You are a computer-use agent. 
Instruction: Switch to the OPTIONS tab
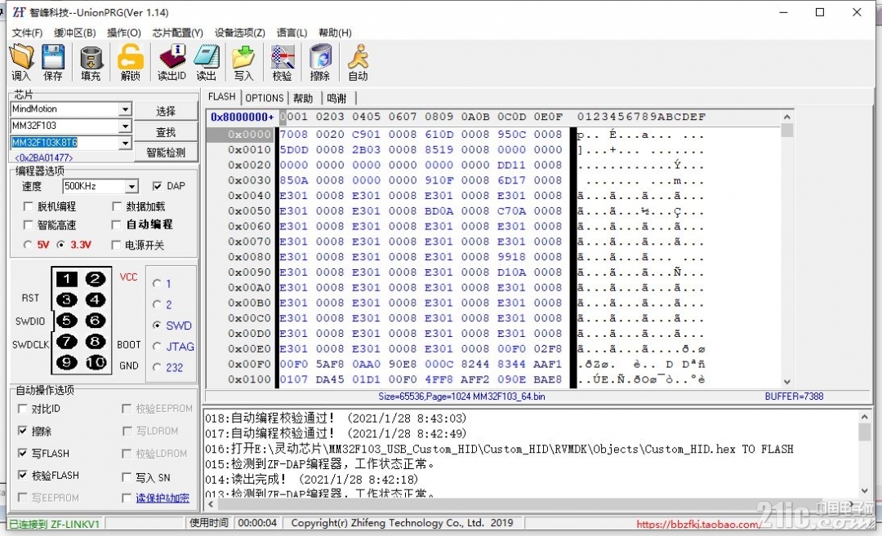click(x=265, y=99)
